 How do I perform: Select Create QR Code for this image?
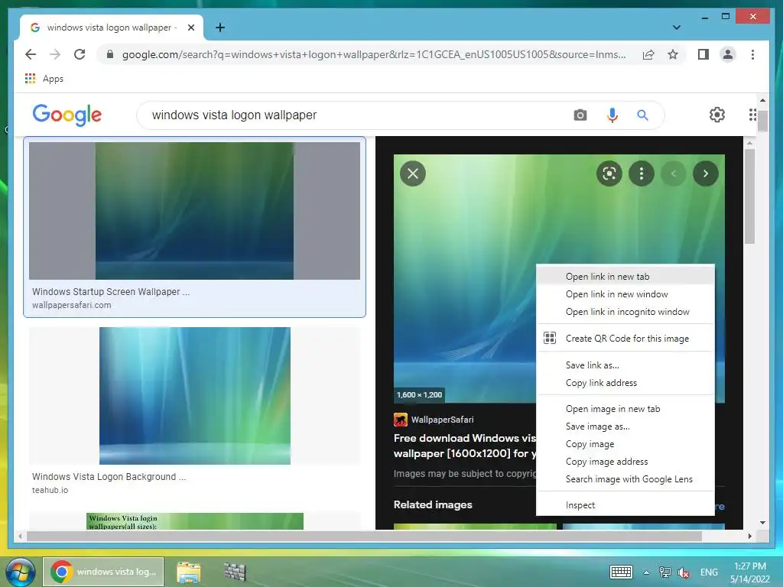click(625, 339)
